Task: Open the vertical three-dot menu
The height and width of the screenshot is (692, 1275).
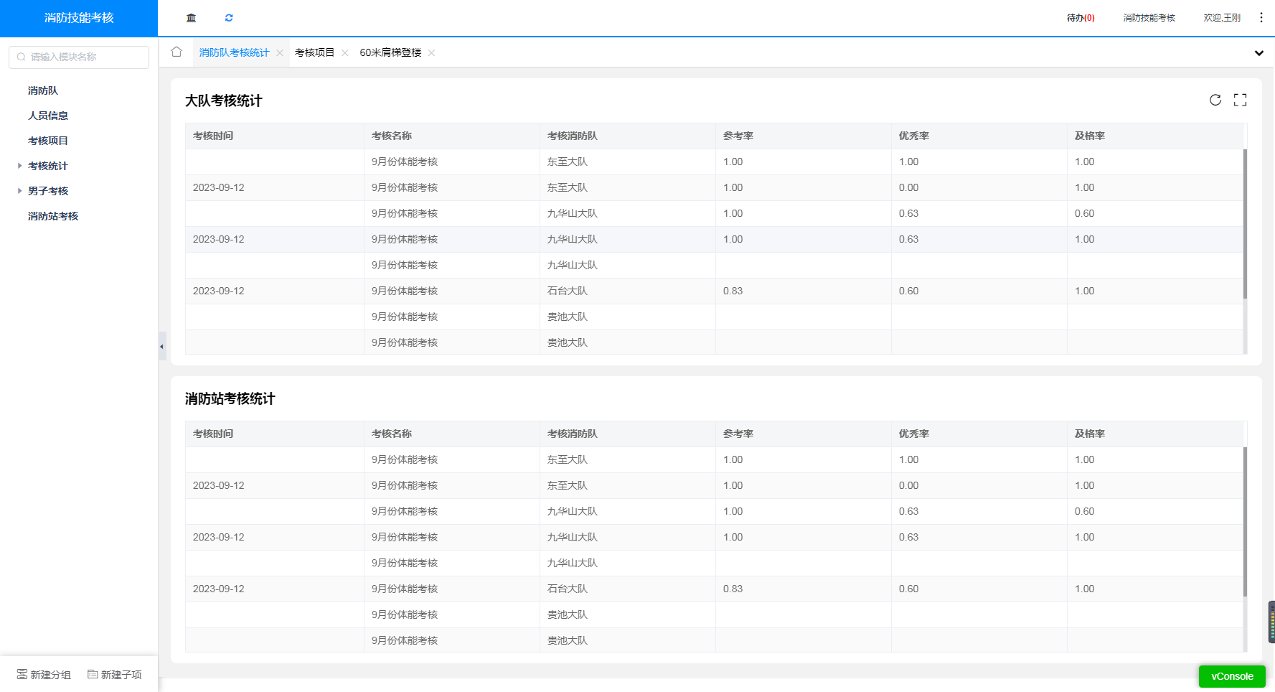Action: point(1261,18)
